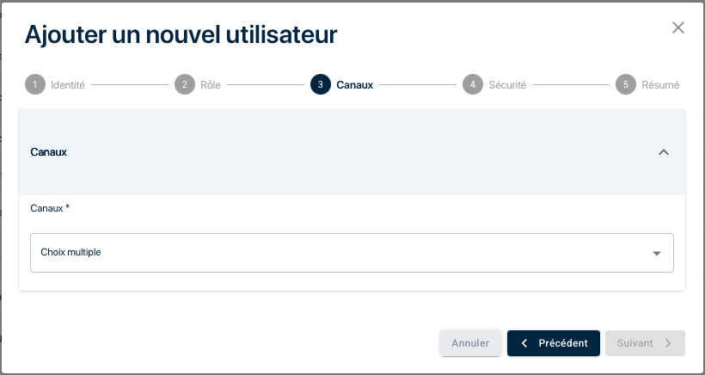This screenshot has height=375, width=705.
Task: Close the Ajouter un nouvel utilisateur dialog
Action: (x=678, y=28)
